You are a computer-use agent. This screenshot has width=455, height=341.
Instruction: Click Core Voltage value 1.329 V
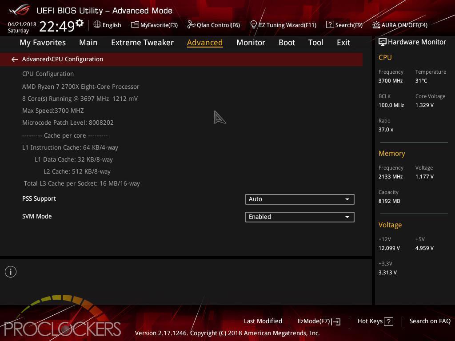424,105
